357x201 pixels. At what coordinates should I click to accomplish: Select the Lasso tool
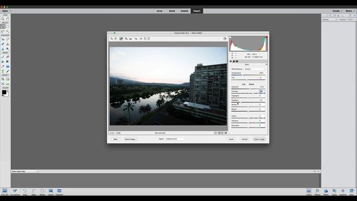coord(3,31)
